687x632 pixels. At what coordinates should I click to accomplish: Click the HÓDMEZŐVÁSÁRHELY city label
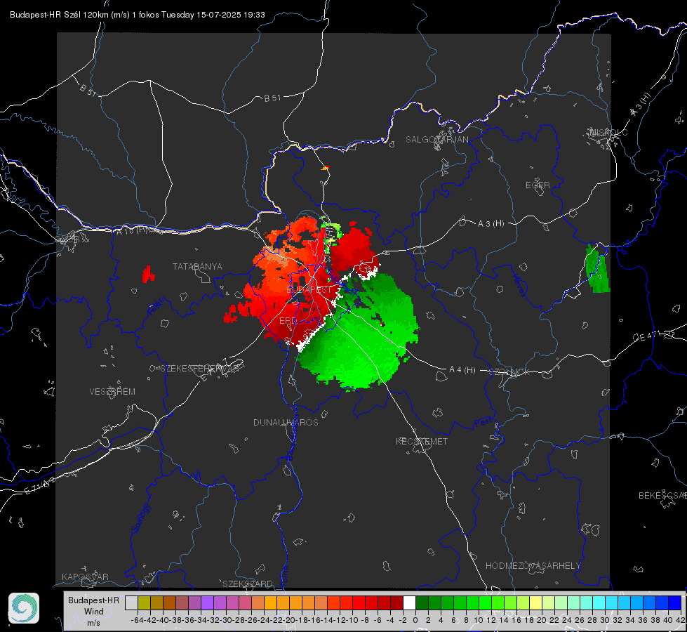pyautogui.click(x=533, y=566)
